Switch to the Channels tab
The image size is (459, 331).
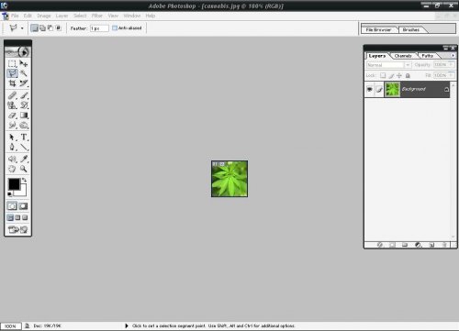point(403,56)
